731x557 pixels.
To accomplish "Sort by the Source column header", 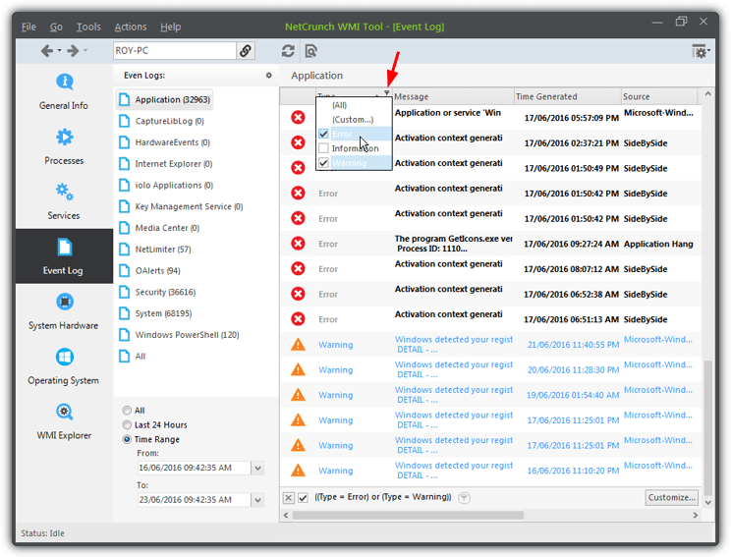I will [659, 96].
